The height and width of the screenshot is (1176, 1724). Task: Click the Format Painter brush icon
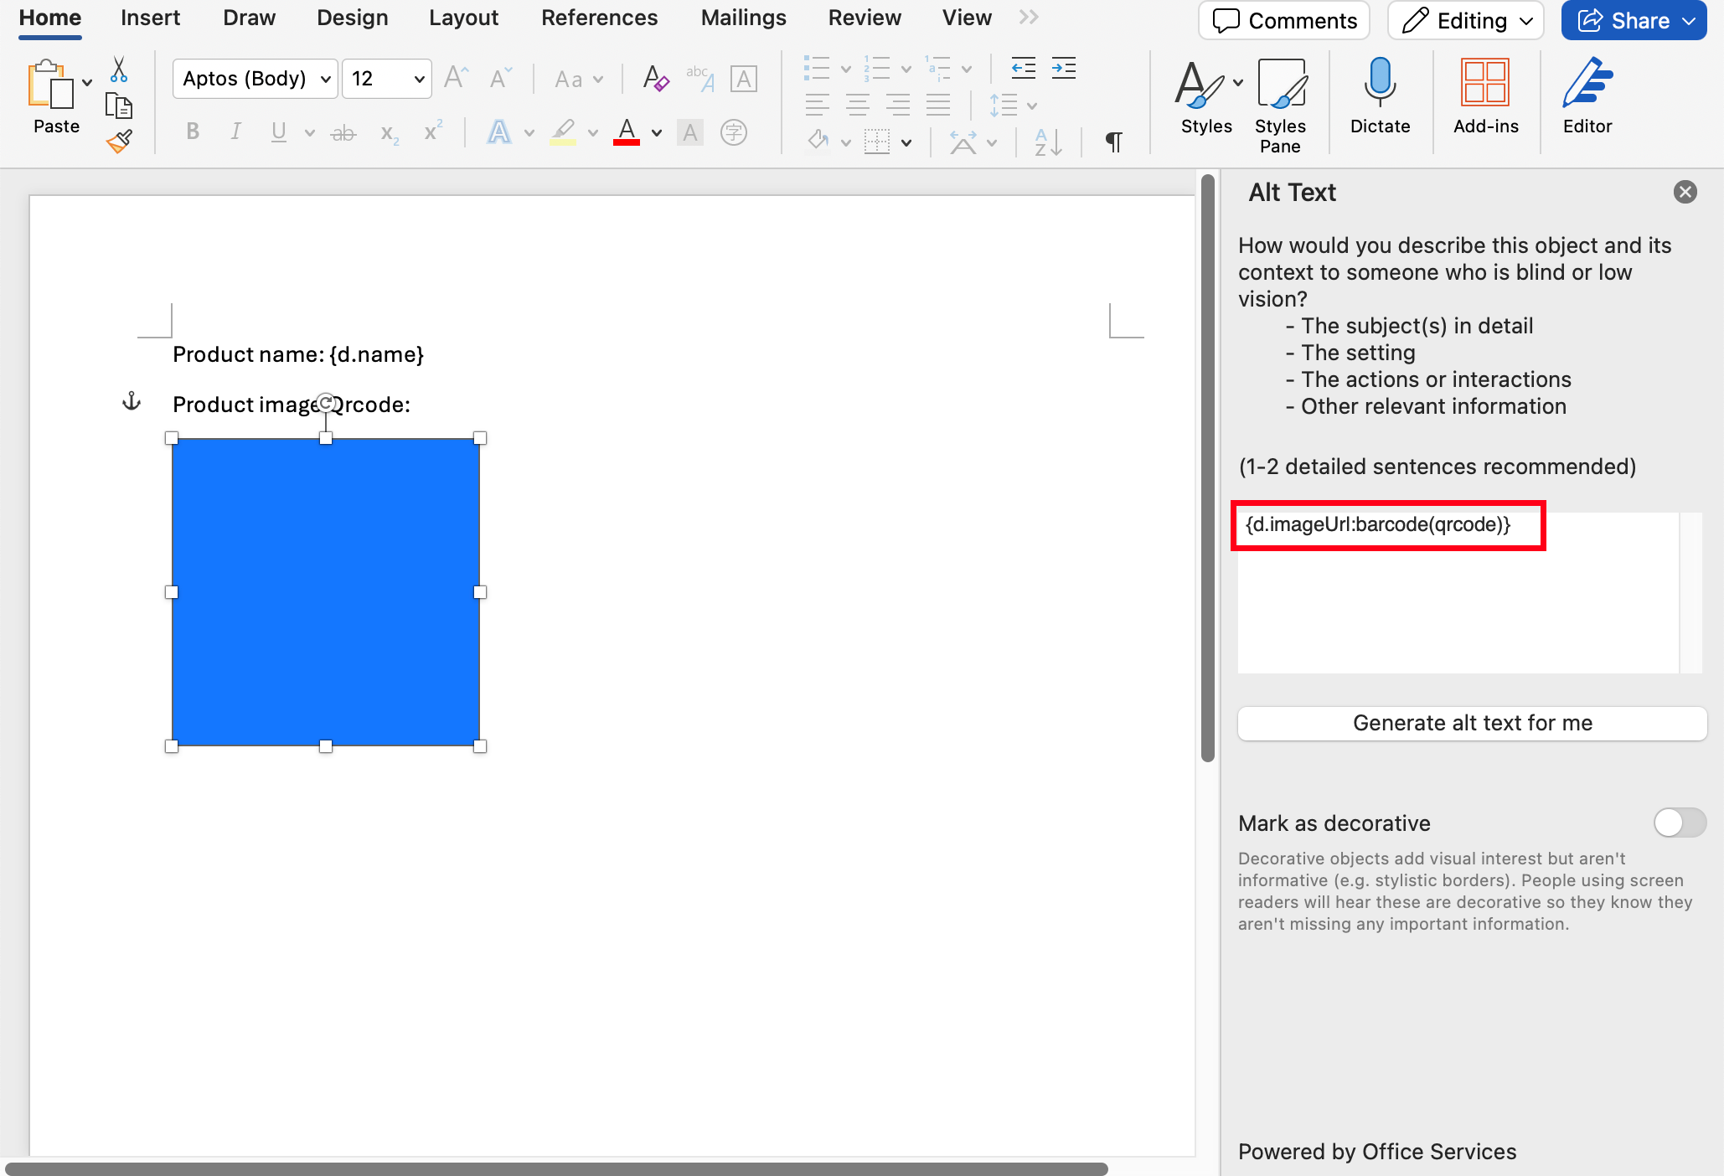pos(120,141)
